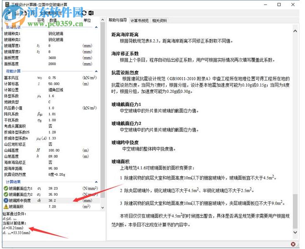This screenshot has height=249, width=305.
Task: Click the Word export toolbar icon
Action: tap(91, 13)
